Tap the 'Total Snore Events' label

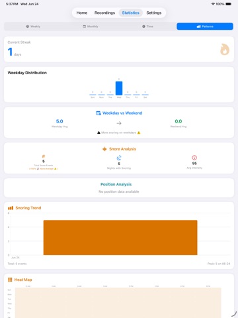[x=44, y=166]
